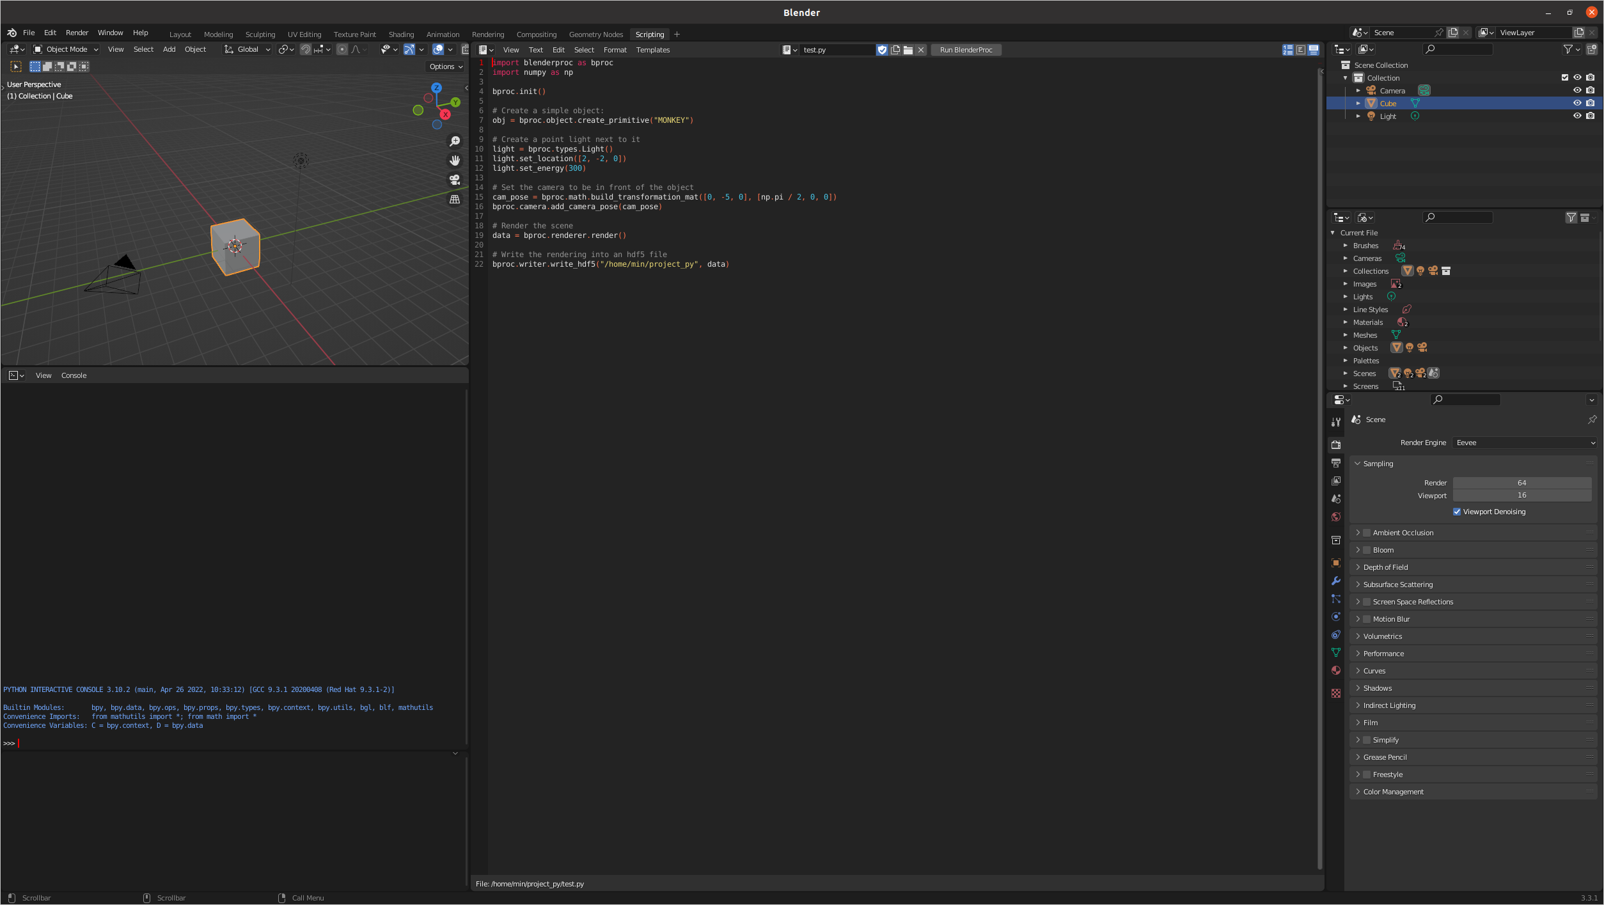Switch to the Layout workspace tab
Screen dimensions: 1604x905
(x=180, y=35)
